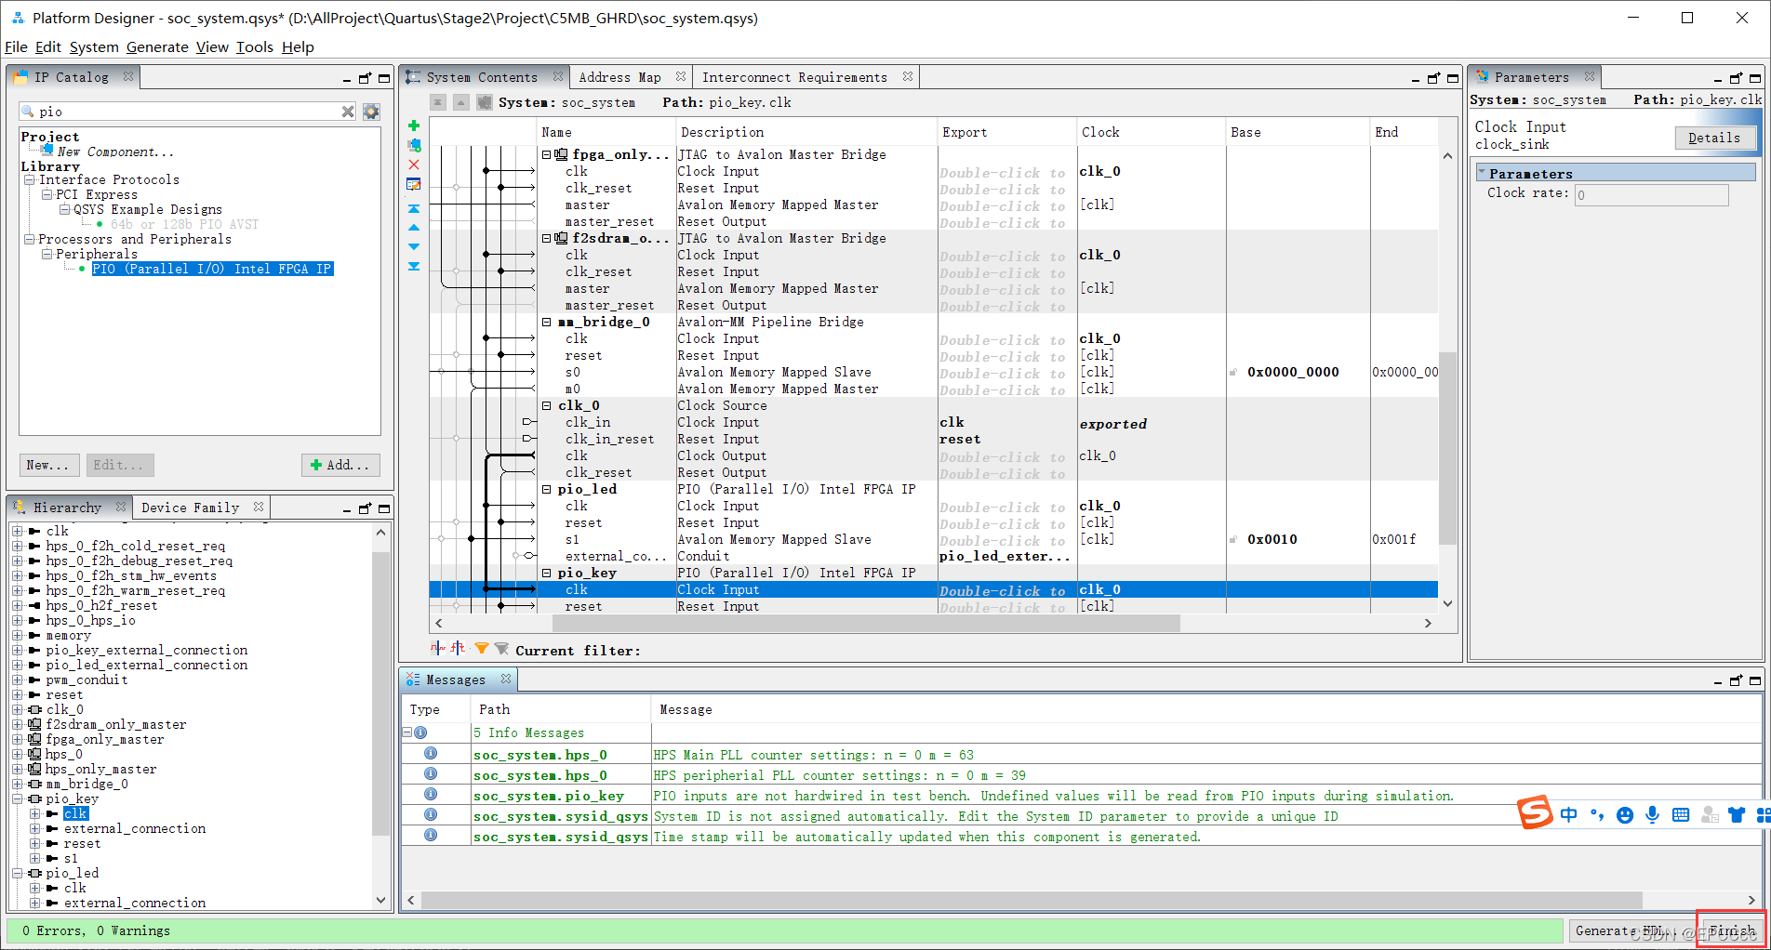Click the move-to-top arrow icon in System Contents
This screenshot has height=950, width=1771.
pos(414,209)
